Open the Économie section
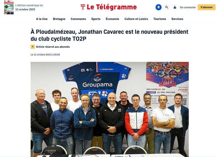The image size is (217, 157). 112,19
